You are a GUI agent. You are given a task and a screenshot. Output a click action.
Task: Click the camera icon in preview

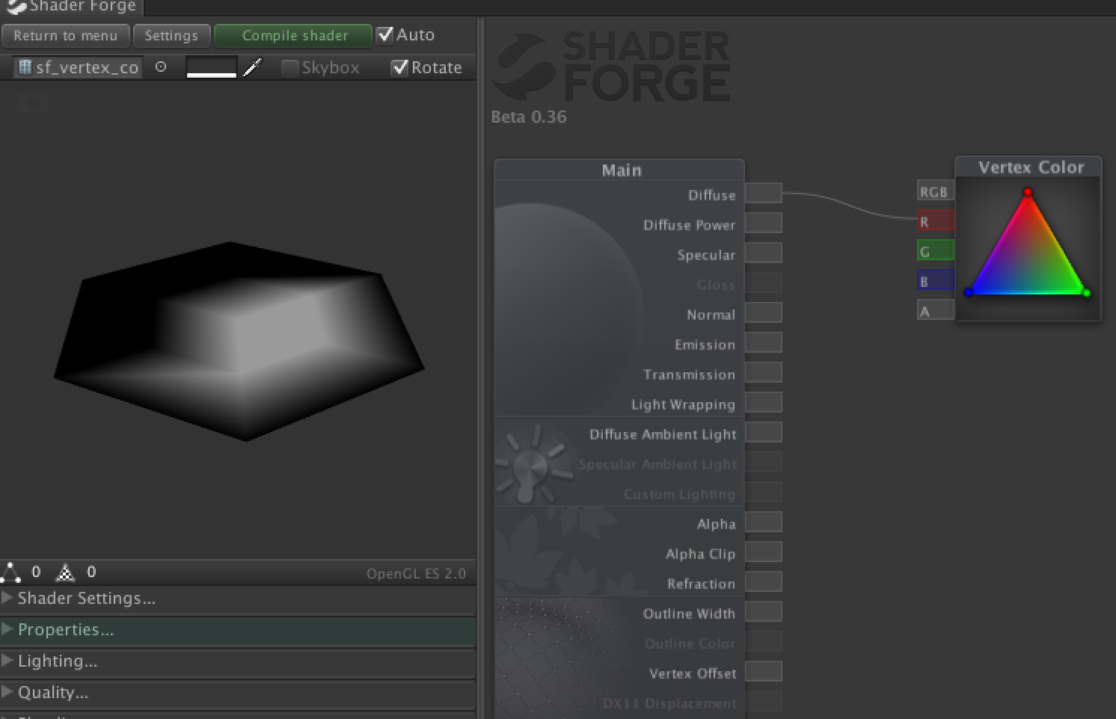tap(33, 102)
